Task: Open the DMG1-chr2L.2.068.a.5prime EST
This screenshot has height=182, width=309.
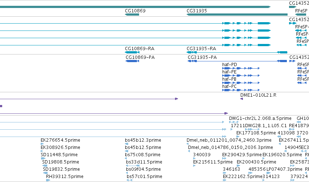Action: pyautogui.click(x=234, y=122)
